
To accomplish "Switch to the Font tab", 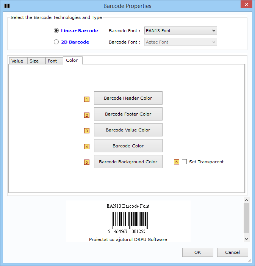I will pos(54,61).
